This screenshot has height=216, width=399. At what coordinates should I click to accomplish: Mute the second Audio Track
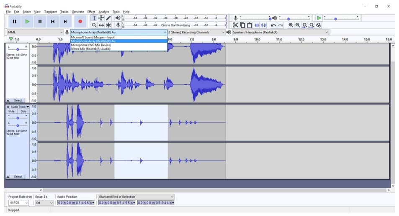(x=11, y=112)
